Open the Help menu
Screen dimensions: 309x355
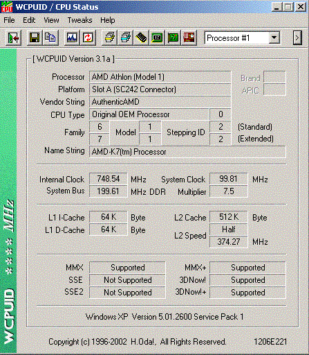[x=108, y=20]
